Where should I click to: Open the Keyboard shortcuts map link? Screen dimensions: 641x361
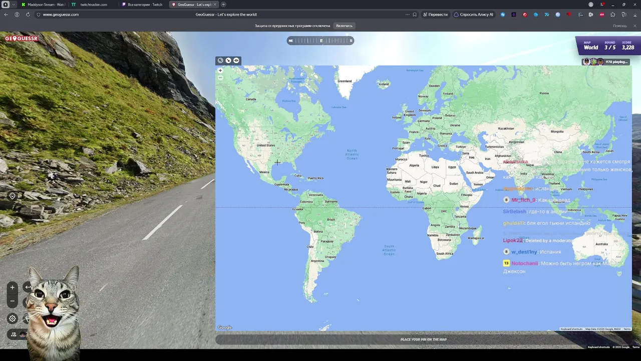[x=571, y=329]
